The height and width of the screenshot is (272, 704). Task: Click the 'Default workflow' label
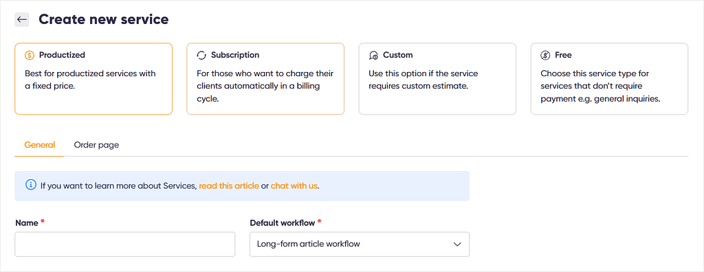point(283,223)
